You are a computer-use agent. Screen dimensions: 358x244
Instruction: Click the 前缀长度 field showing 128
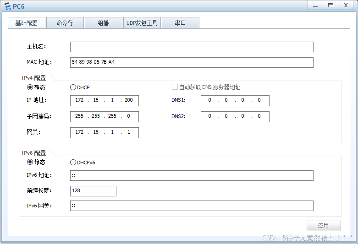click(93, 191)
